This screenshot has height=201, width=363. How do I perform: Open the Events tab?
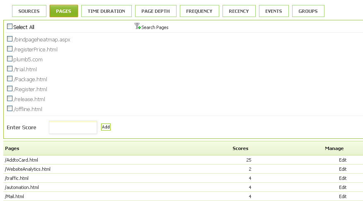273,11
